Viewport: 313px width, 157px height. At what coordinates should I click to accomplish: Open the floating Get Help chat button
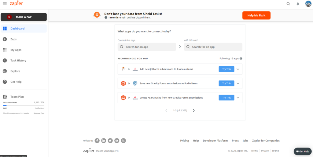click(303, 152)
